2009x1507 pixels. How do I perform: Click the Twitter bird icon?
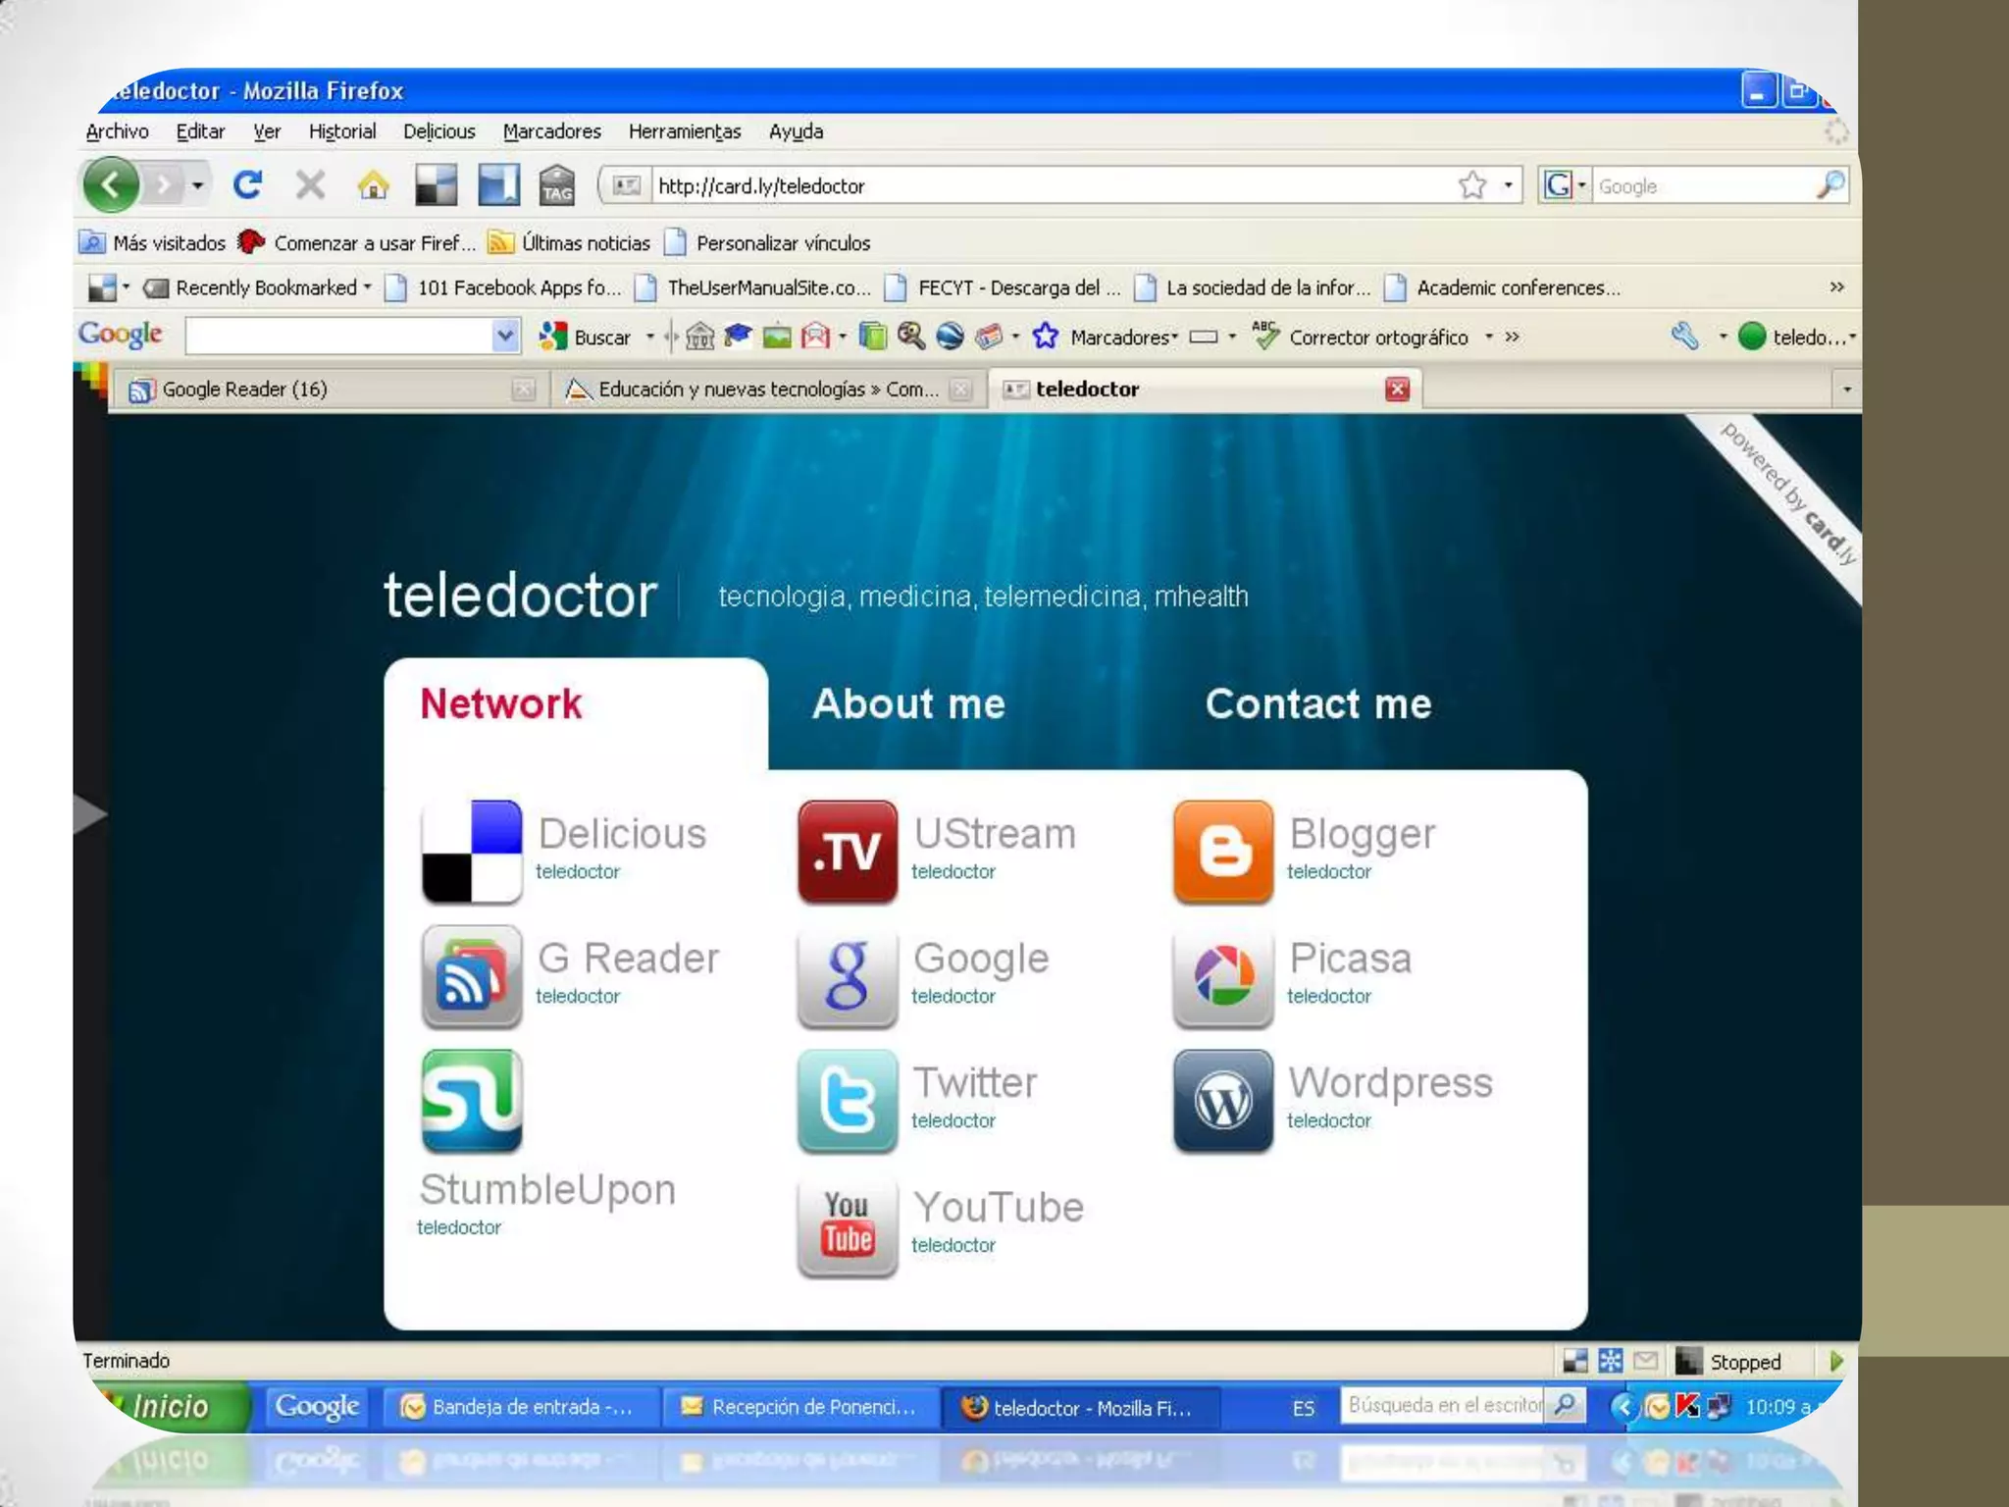click(x=848, y=1100)
